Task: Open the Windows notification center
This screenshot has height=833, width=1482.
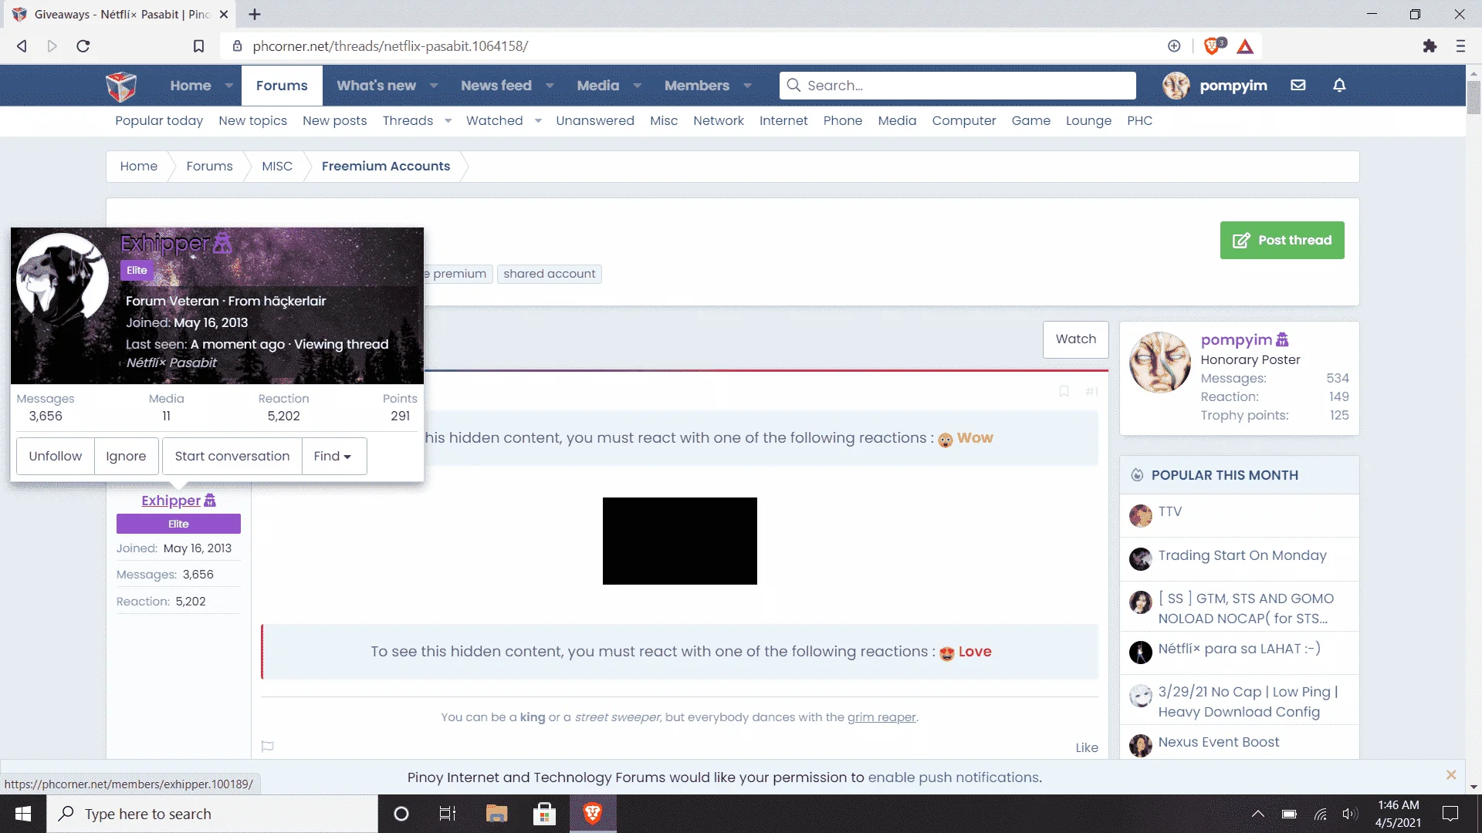Action: (1450, 814)
